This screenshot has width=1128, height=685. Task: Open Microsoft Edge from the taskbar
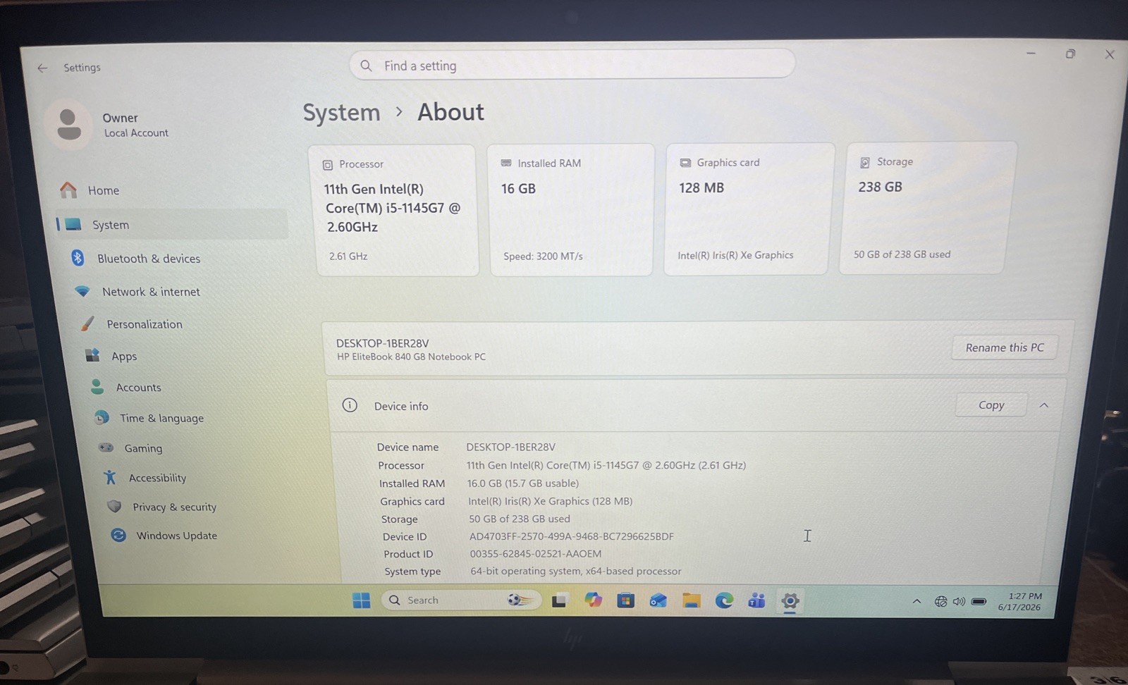[724, 600]
